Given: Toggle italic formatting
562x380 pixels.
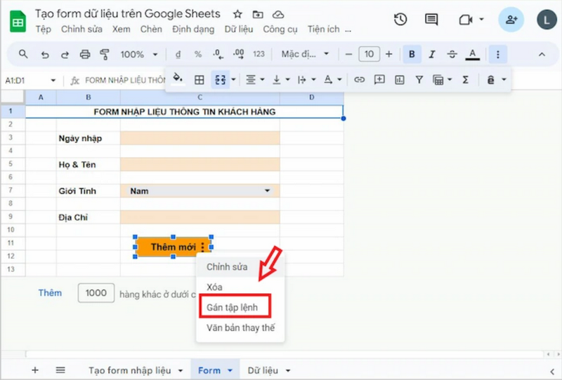Looking at the screenshot, I should tap(432, 54).
